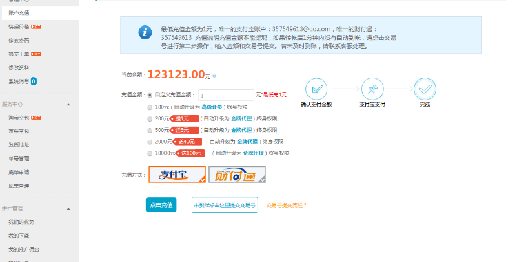Click the red 最低充1元 hint text
Viewport: 517px width, 262px height.
click(274, 95)
